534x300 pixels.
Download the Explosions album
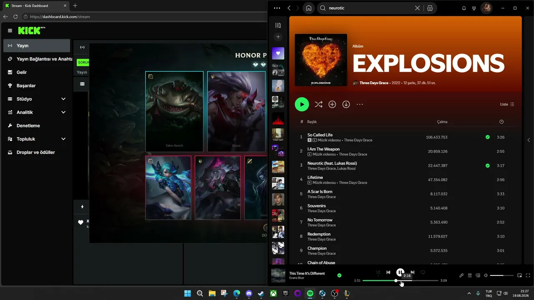pos(346,105)
